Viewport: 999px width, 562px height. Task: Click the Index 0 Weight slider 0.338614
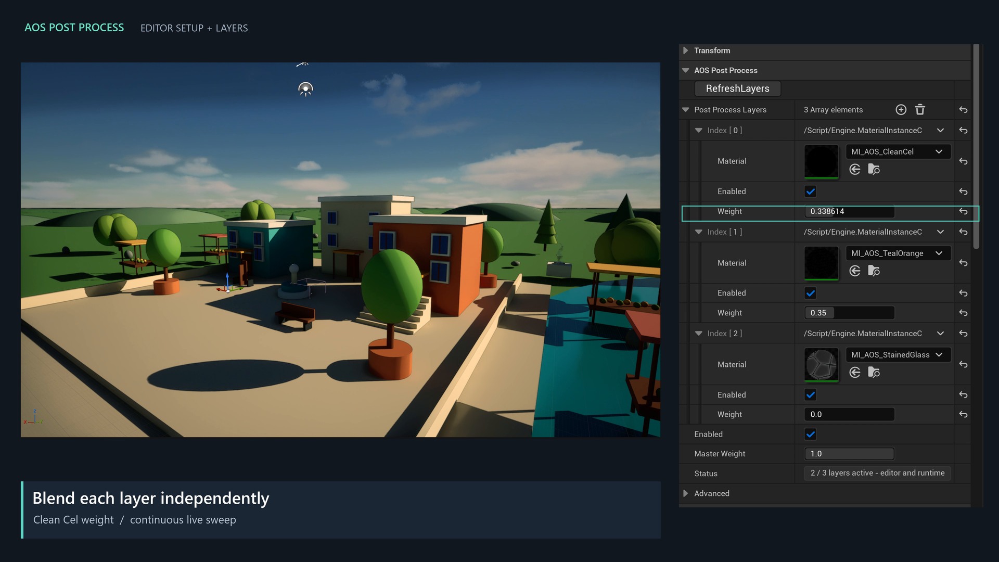849,211
